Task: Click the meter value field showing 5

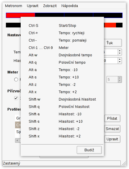Action: (x=112, y=80)
